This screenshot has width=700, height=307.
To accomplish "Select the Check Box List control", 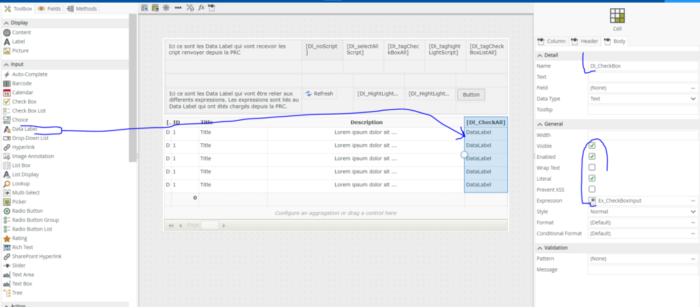I will pos(24,111).
